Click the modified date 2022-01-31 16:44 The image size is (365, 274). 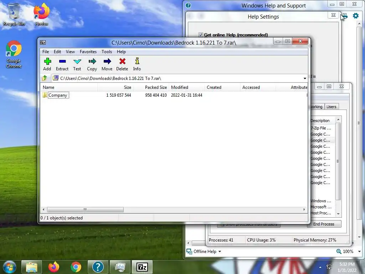pos(186,95)
